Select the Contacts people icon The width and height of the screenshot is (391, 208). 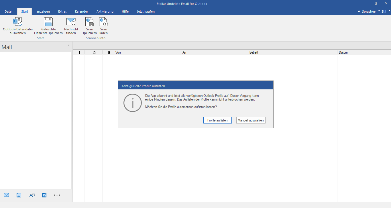coord(32,195)
